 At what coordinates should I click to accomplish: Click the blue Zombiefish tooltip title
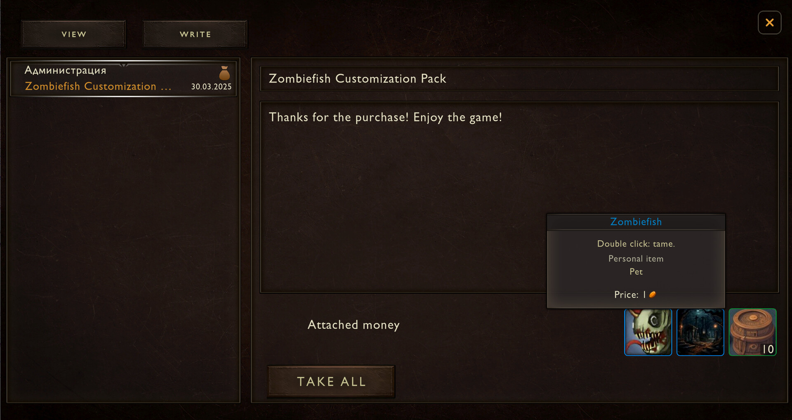(636, 222)
